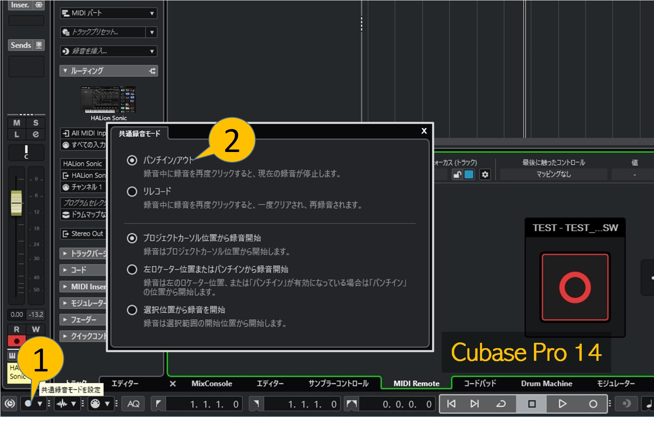654x427 pixels.
Task: Open the common record mode icon
Action: pos(28,404)
